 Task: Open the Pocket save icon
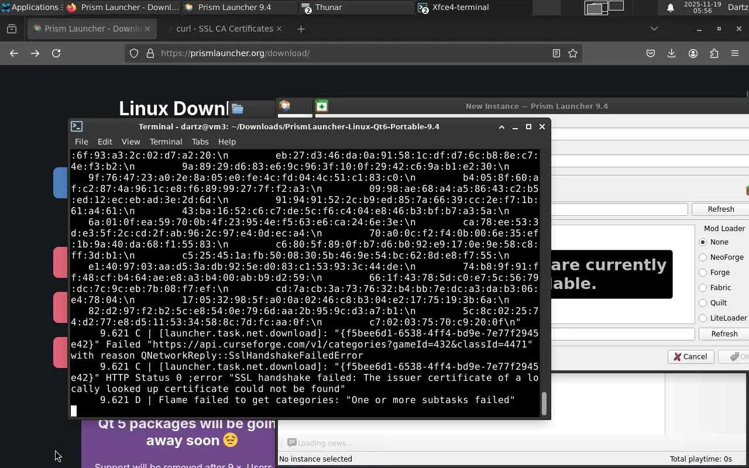pyautogui.click(x=651, y=53)
